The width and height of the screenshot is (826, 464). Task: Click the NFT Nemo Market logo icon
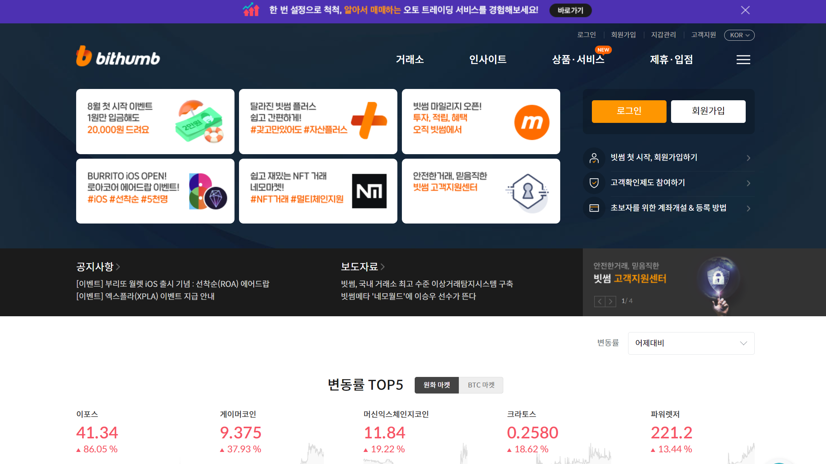point(369,191)
